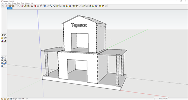Click Orbit in the top toolbar
The width and height of the screenshot is (188, 100).
44,6
